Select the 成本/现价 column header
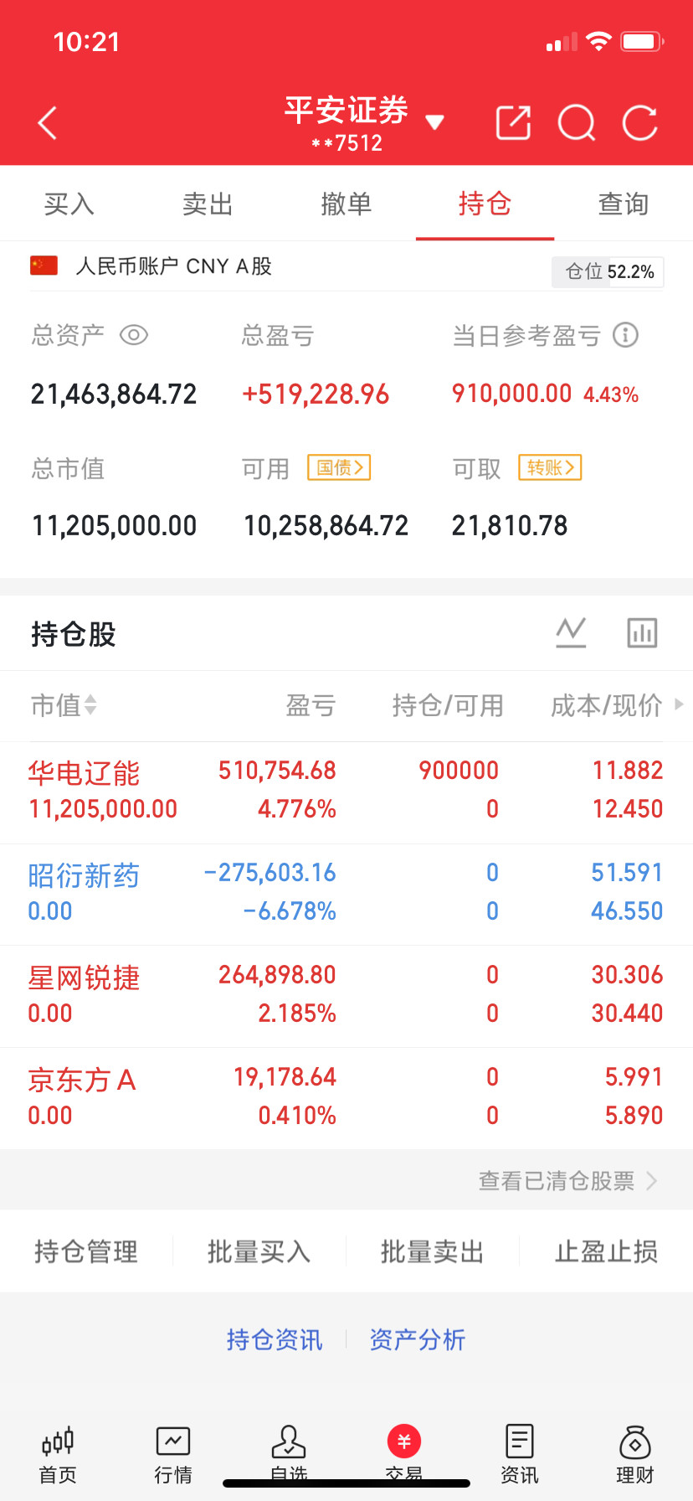The image size is (693, 1501). tap(607, 705)
